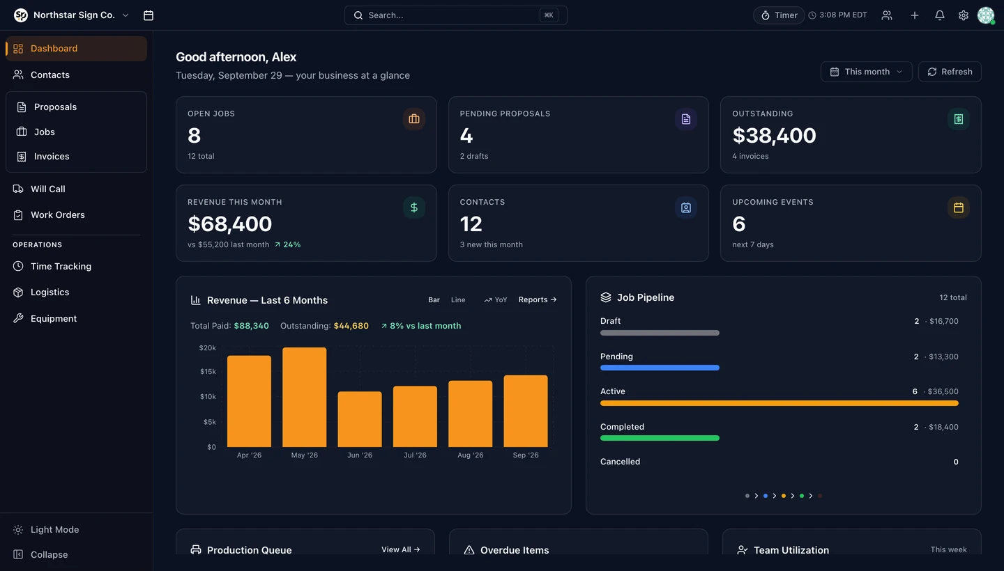Viewport: 1004px width, 571px height.
Task: Collapse the sidebar
Action: click(x=76, y=555)
